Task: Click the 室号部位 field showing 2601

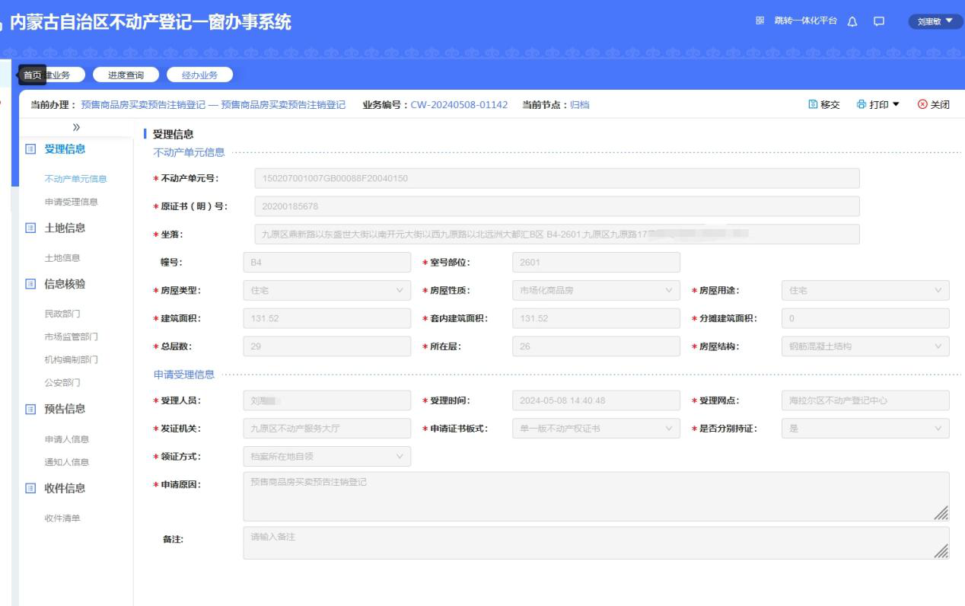Action: pos(597,263)
